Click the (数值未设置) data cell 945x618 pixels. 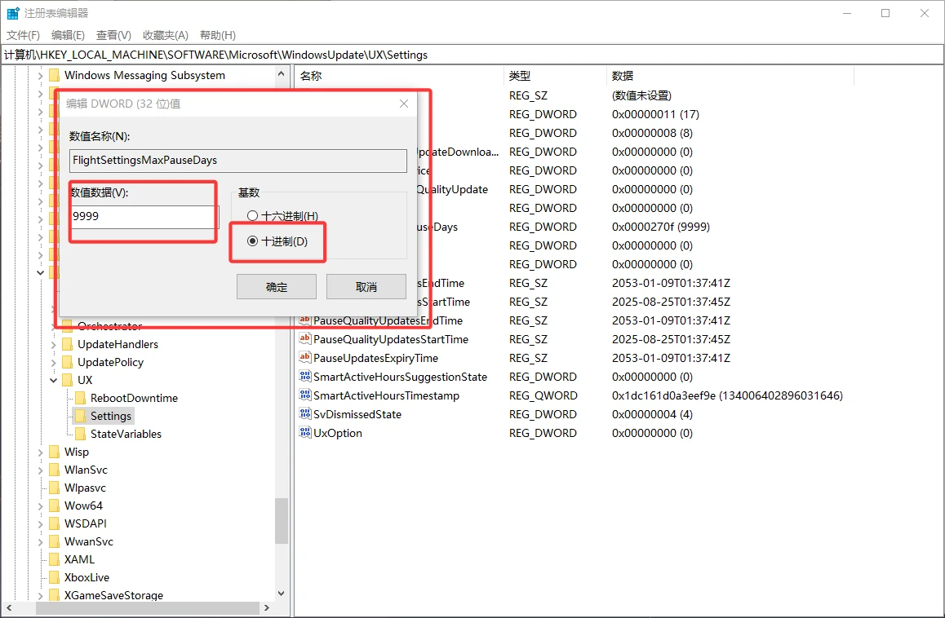[641, 95]
